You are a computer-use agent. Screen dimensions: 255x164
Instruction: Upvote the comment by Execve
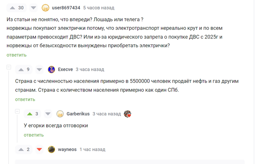tap(21, 69)
